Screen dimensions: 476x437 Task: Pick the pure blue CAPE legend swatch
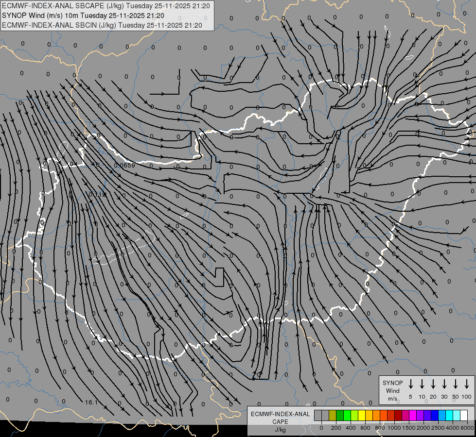pyautogui.click(x=434, y=415)
